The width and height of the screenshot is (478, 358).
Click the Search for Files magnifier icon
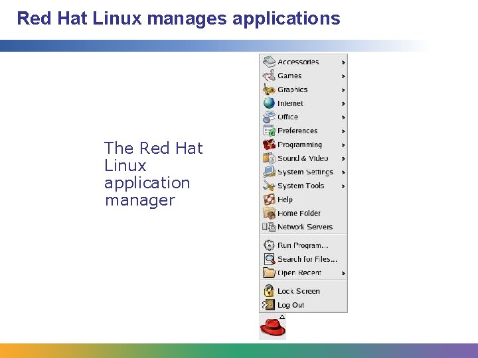[x=269, y=259]
